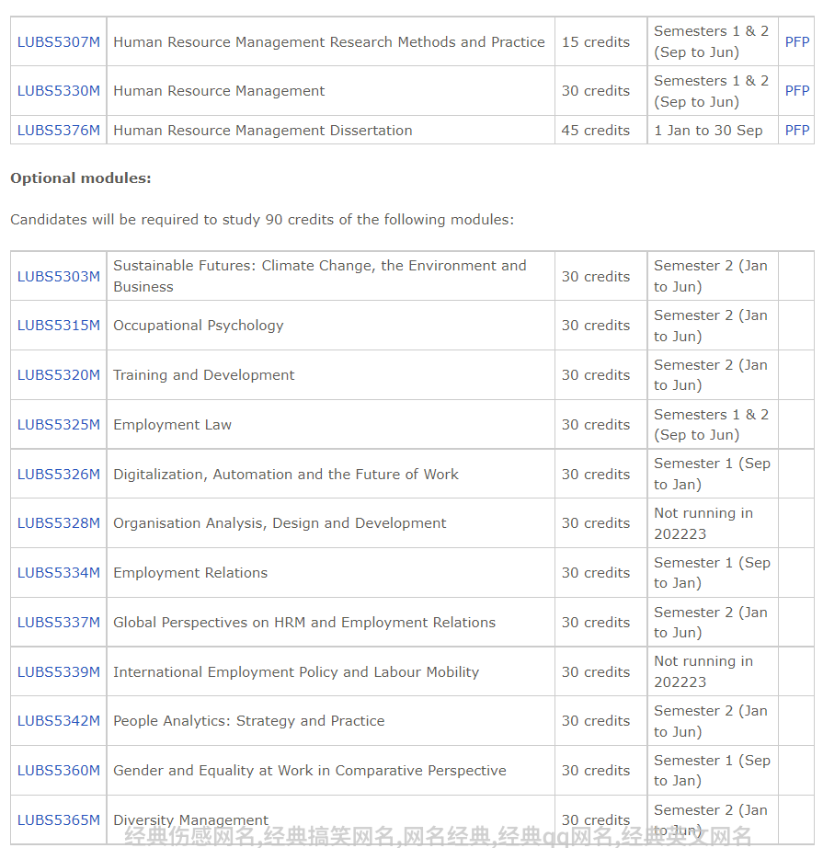The width and height of the screenshot is (823, 848).
Task: Click PFP link for Dissertation row
Action: (797, 131)
